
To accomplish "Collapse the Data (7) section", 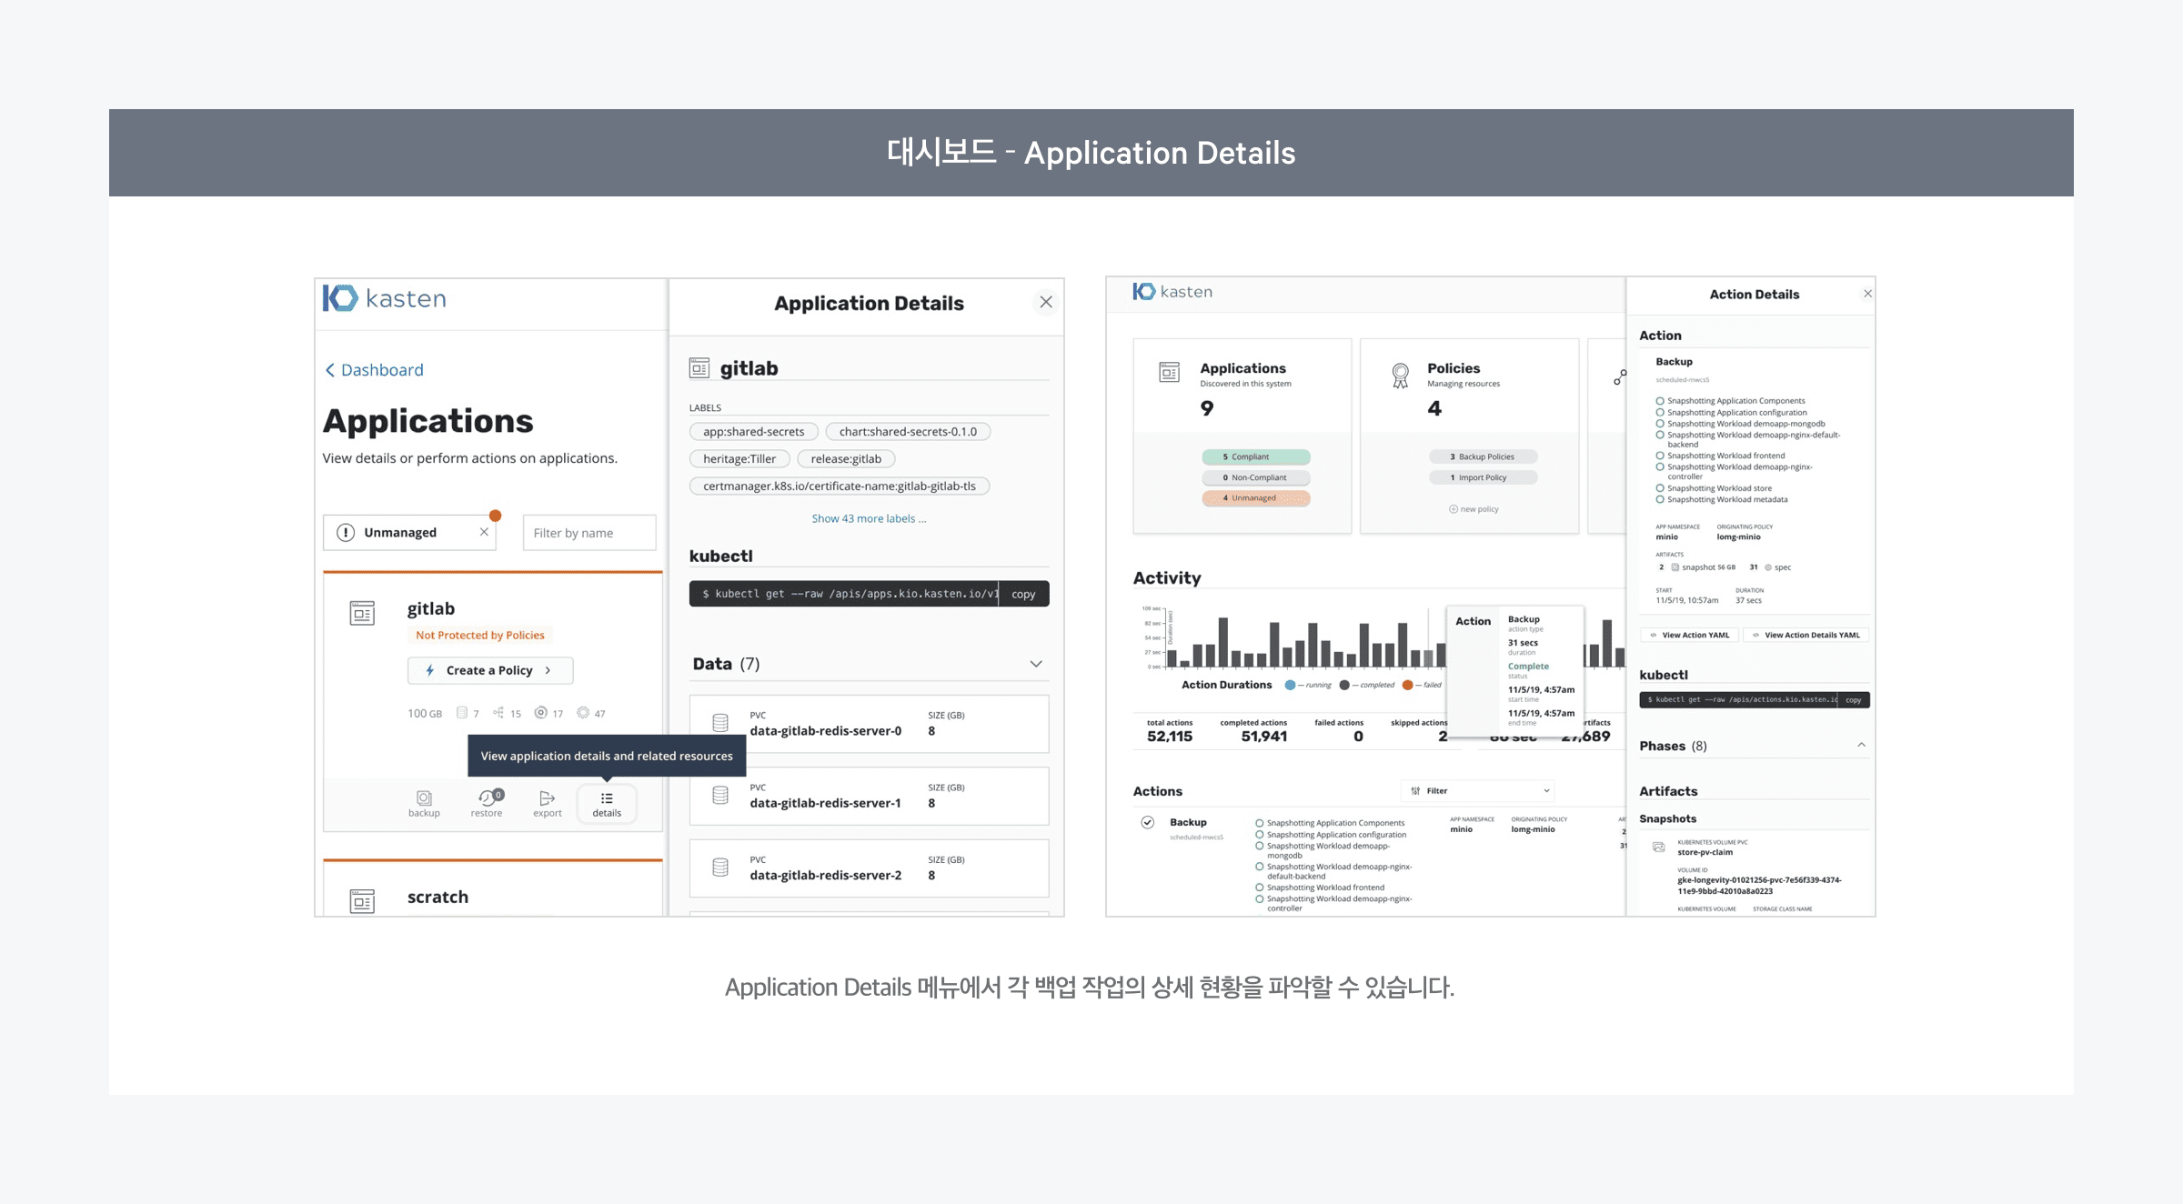I will (1035, 664).
